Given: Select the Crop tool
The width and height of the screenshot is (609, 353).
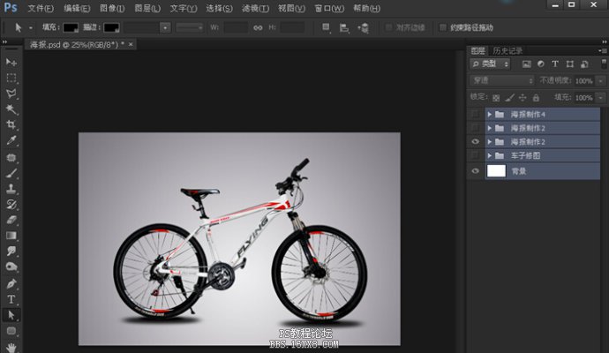Looking at the screenshot, I should pos(11,124).
